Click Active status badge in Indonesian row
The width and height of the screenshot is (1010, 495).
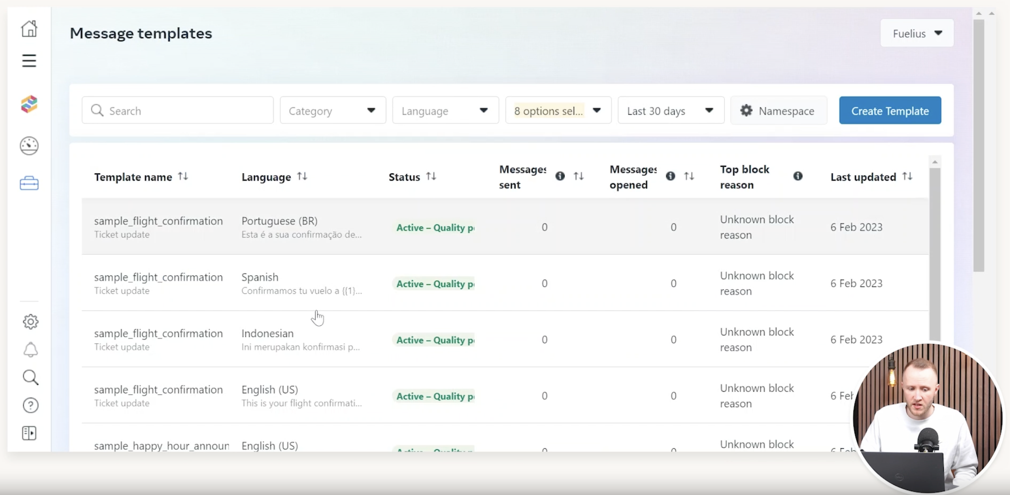tap(434, 340)
